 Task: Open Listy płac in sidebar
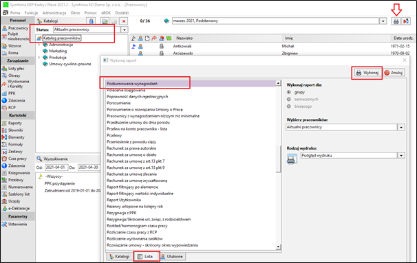13,69
